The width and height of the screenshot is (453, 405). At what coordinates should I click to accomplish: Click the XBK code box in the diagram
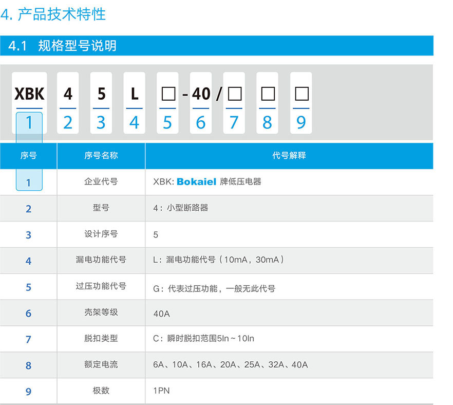(29, 94)
